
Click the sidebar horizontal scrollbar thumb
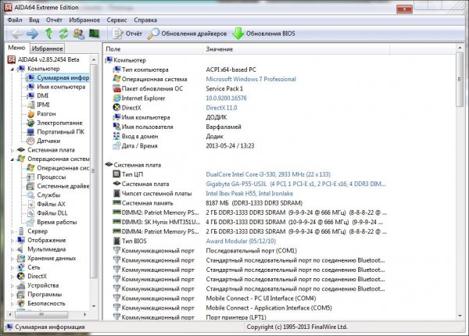[41, 314]
